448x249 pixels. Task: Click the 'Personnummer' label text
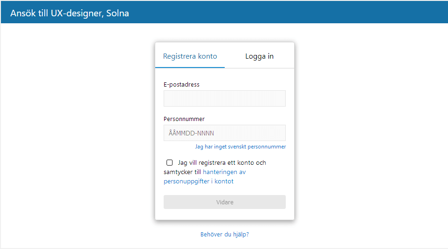184,119
